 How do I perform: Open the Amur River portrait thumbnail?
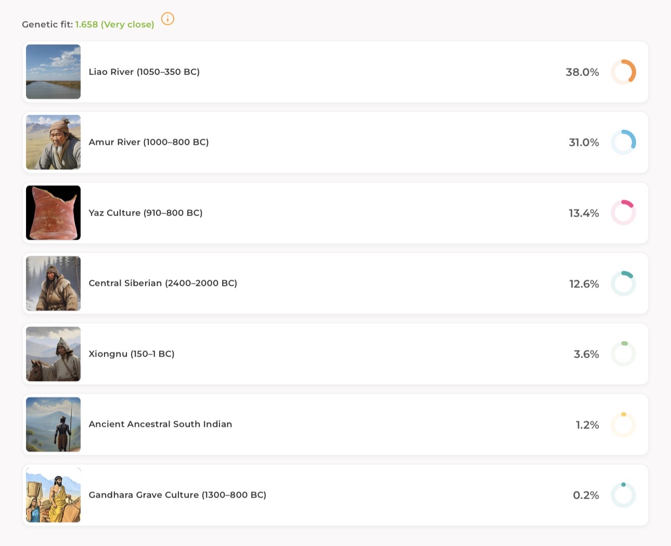pos(53,142)
